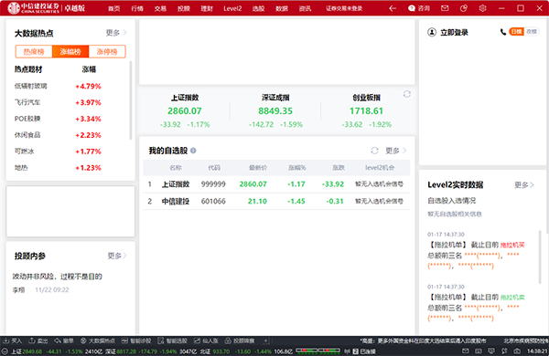Select the 热度榜 tab
549x356 pixels.
point(34,52)
